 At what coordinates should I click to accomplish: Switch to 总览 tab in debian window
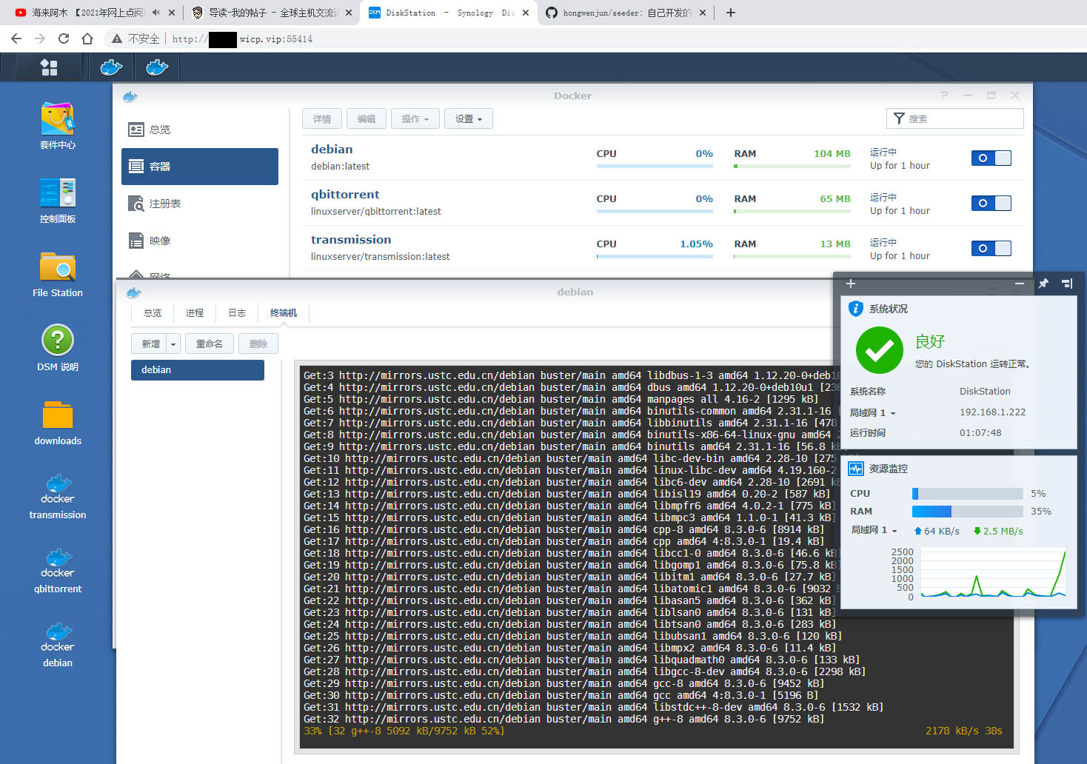coord(153,313)
